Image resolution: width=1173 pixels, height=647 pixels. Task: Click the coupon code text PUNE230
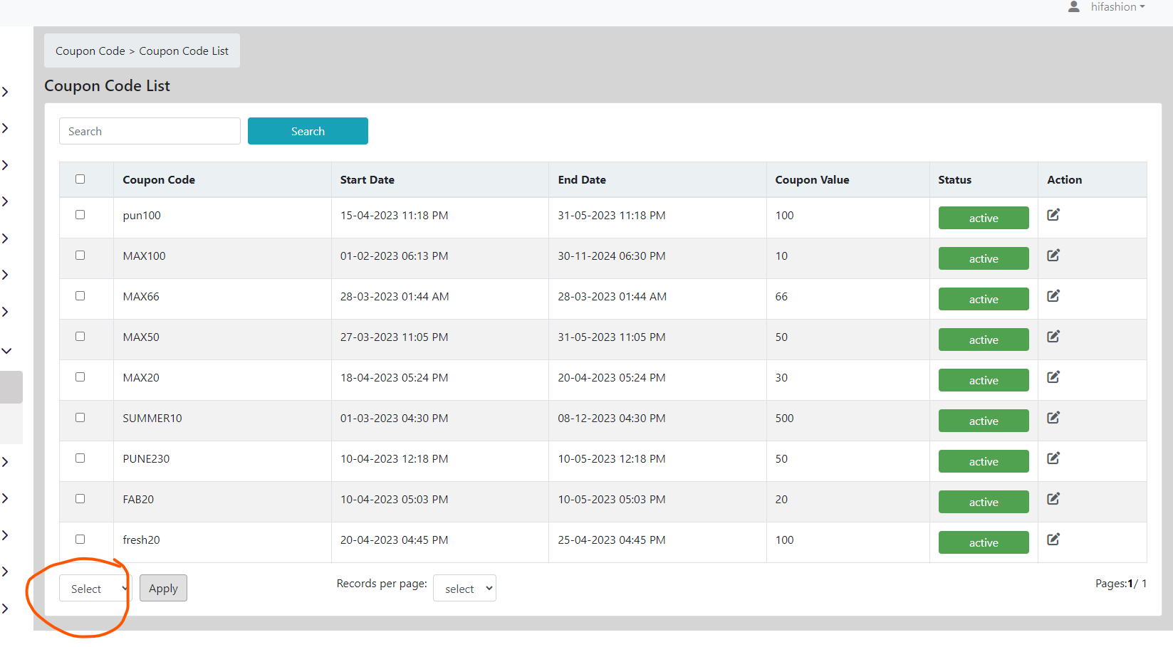coord(146,458)
